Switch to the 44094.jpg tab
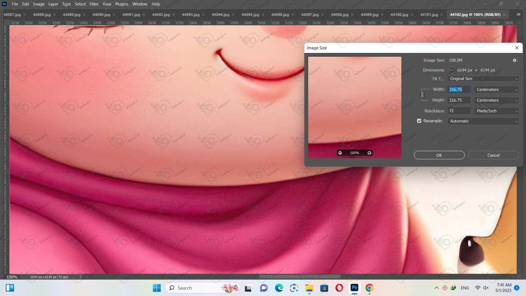Viewport: 526px width, 296px height. [x=221, y=15]
